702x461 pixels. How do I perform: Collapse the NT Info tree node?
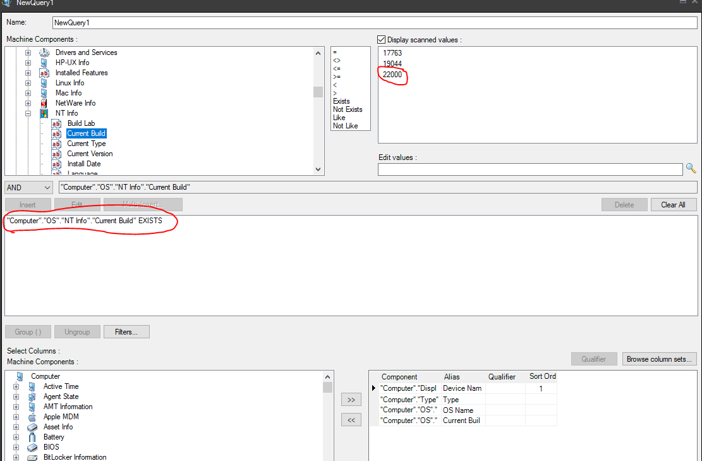(x=28, y=113)
